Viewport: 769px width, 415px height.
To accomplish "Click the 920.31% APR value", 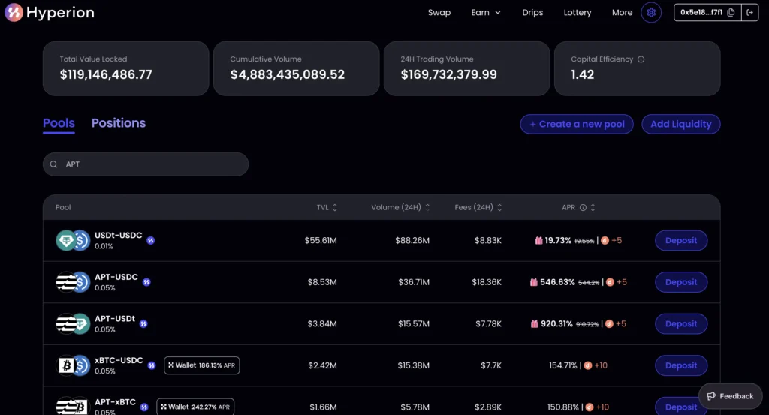I will tap(556, 324).
